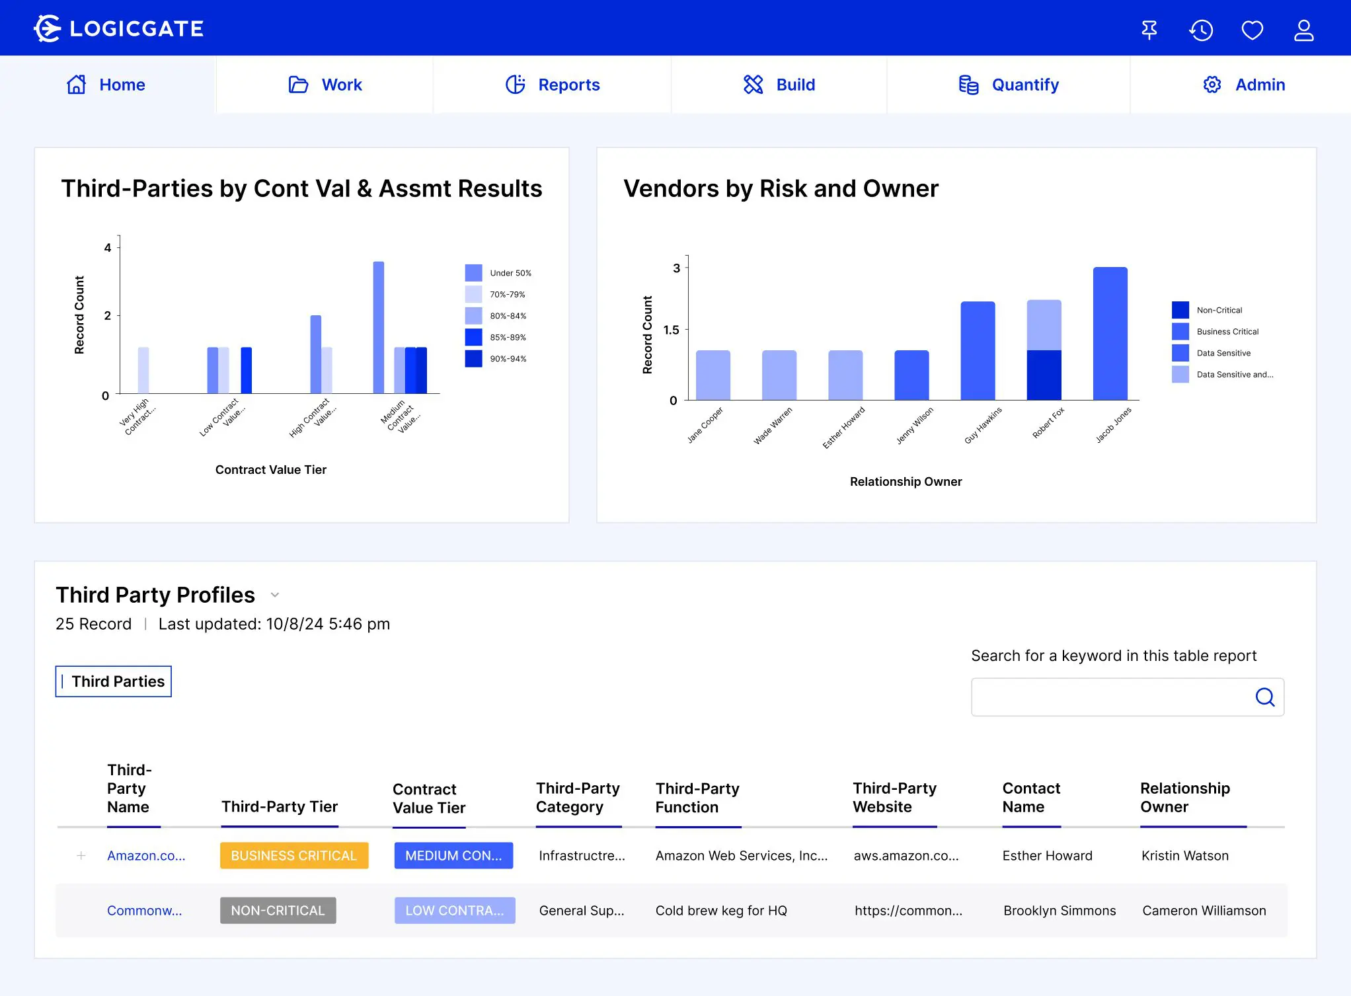Switch to the Reports tab
The width and height of the screenshot is (1351, 996).
(553, 85)
